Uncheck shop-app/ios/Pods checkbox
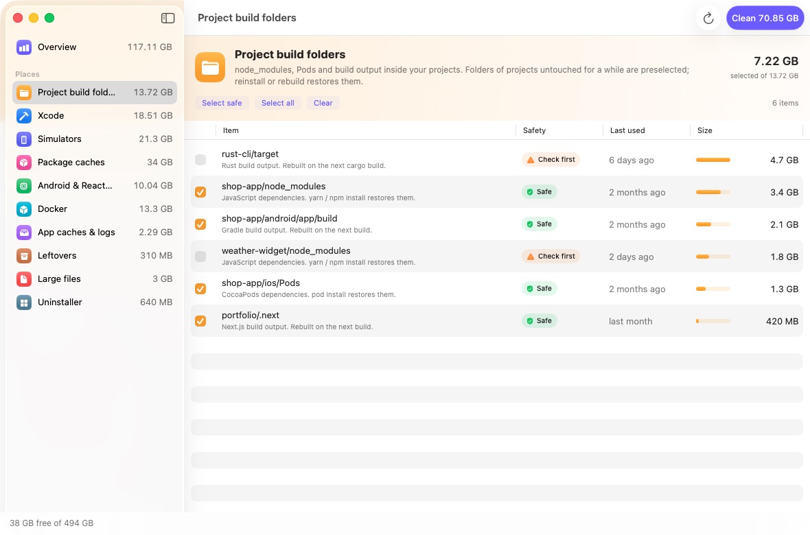810x535 pixels. pyautogui.click(x=200, y=289)
